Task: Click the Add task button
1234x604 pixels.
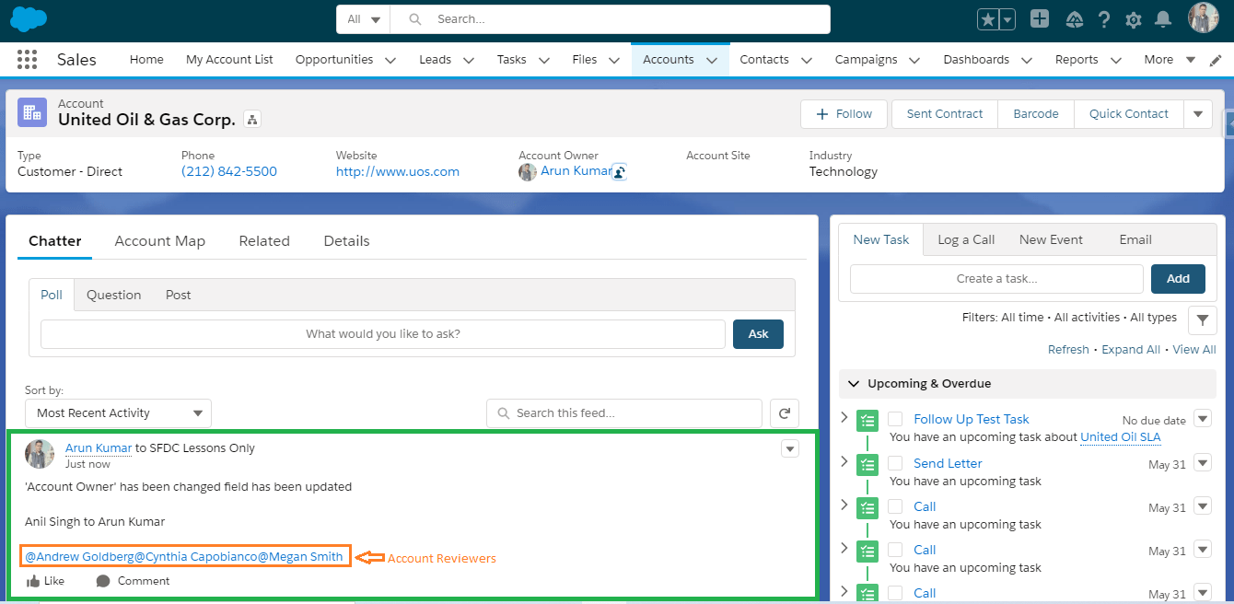Action: (1178, 279)
